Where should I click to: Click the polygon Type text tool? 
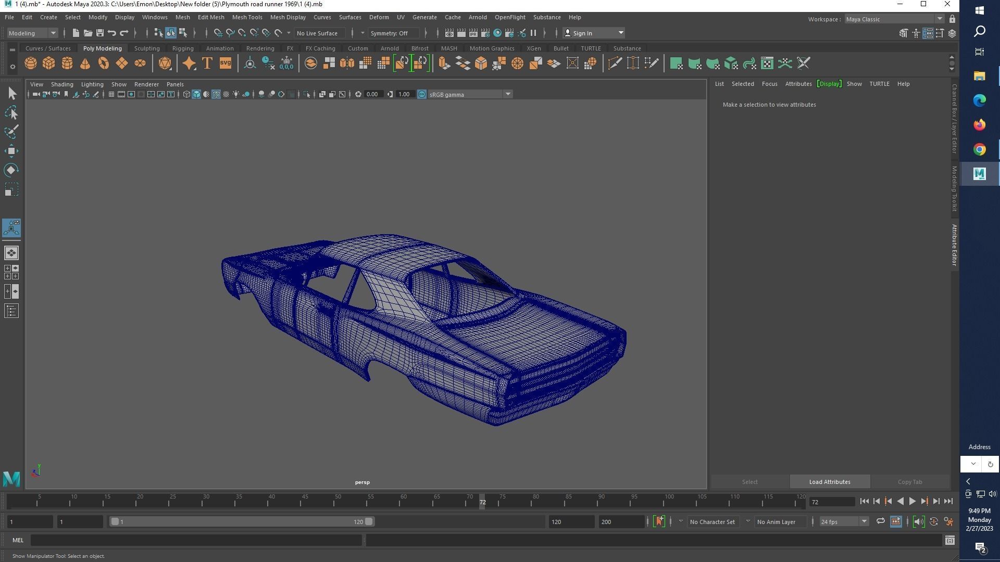[x=207, y=63]
